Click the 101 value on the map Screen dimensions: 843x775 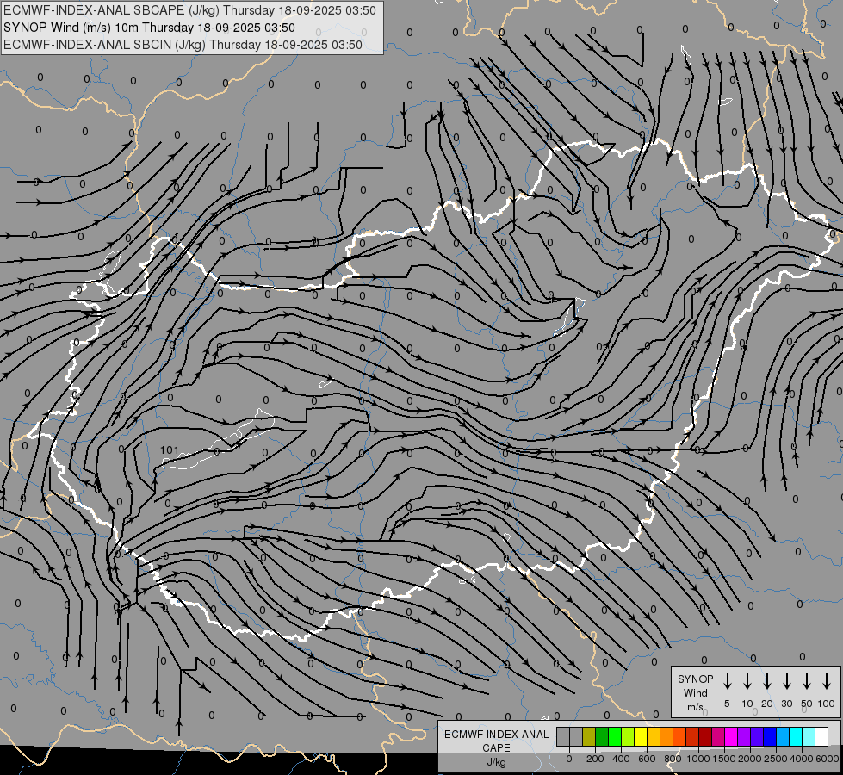[x=170, y=450]
